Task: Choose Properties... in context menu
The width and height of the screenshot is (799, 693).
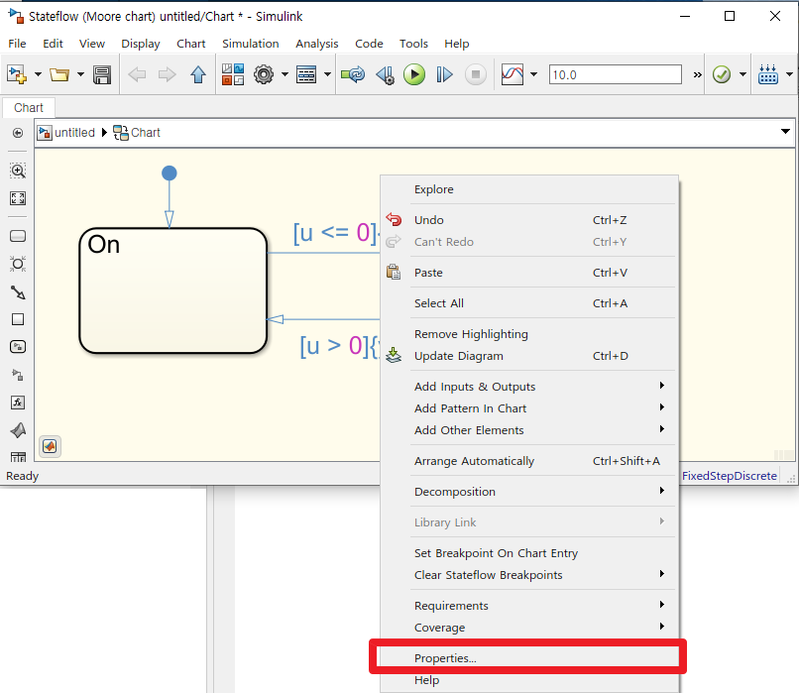Action: [529, 658]
